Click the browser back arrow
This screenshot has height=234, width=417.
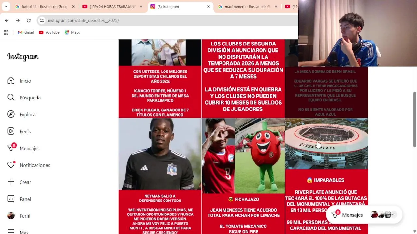[x=7, y=20]
